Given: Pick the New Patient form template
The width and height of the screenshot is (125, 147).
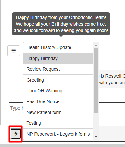Looking at the screenshot, I should 58,112.
